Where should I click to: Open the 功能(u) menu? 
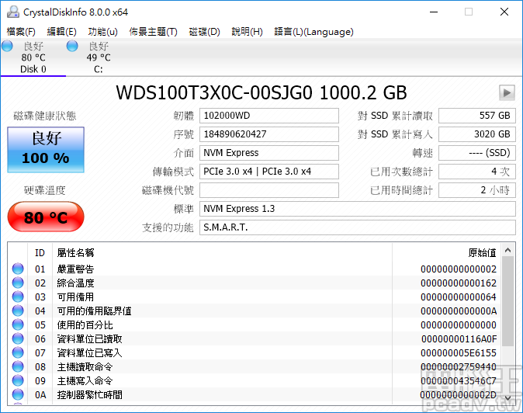pos(102,32)
